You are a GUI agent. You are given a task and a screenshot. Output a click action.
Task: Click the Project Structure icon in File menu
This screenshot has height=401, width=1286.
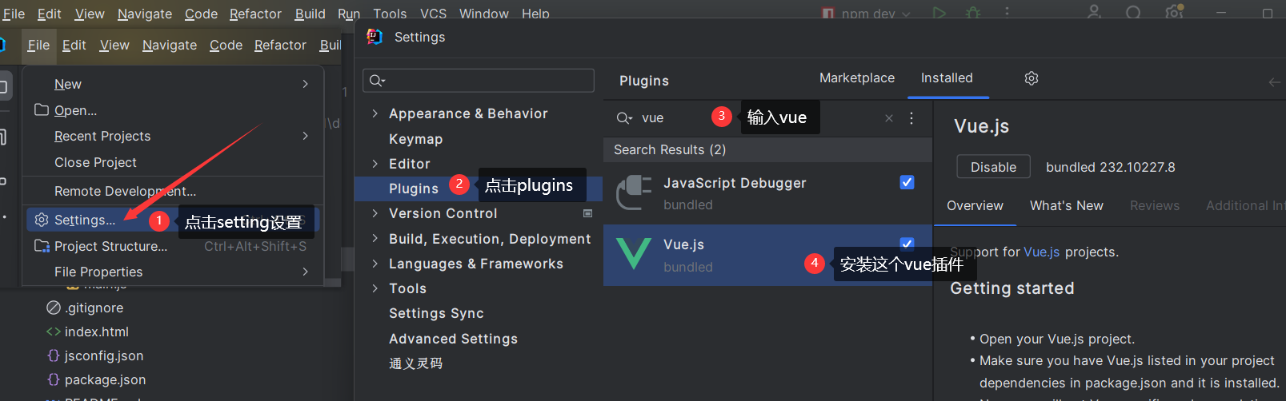(x=42, y=246)
